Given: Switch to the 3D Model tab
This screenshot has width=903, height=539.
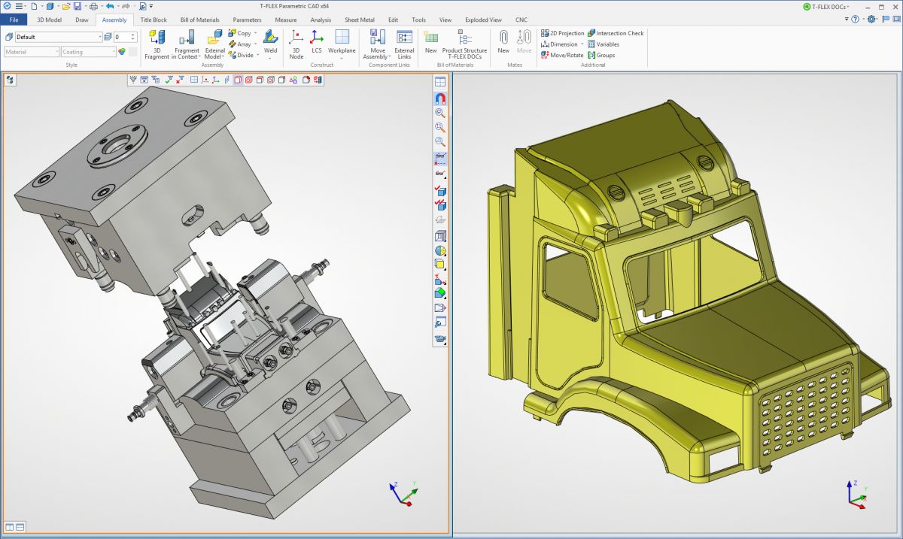Looking at the screenshot, I should click(x=50, y=20).
